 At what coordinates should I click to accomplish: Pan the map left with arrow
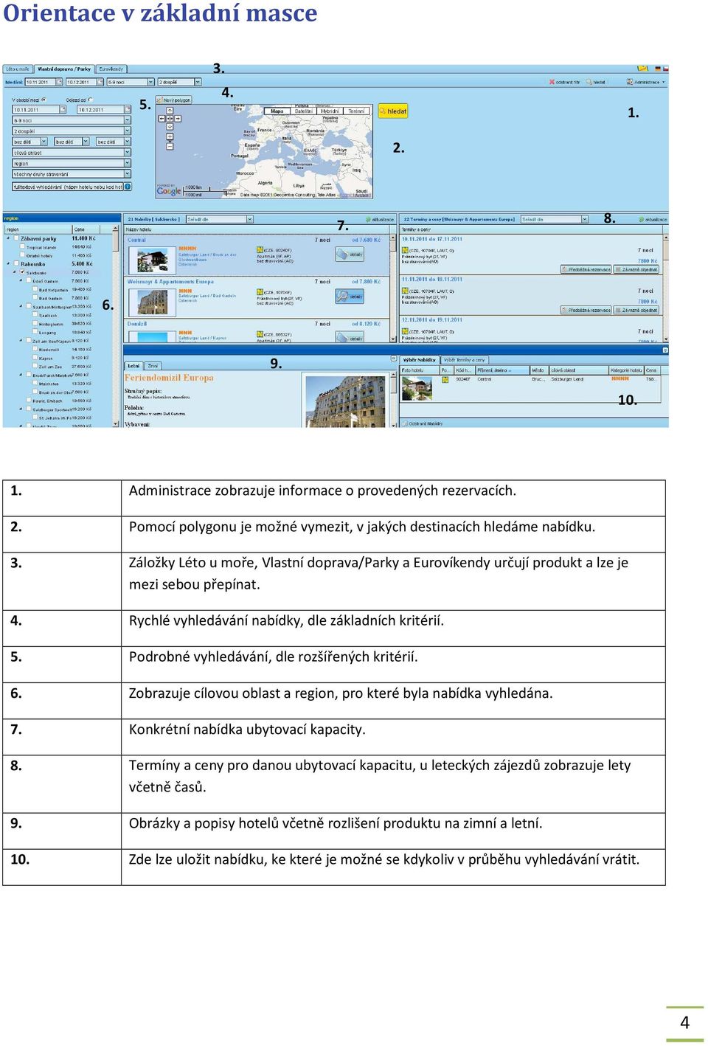pos(162,118)
